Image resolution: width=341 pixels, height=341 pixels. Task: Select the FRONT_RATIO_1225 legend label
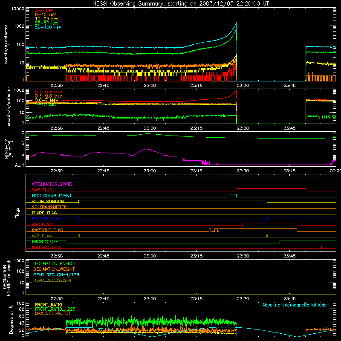[55, 309]
